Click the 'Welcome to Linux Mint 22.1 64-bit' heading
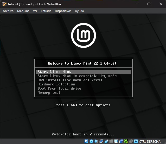166x144 pixels. click(82, 63)
